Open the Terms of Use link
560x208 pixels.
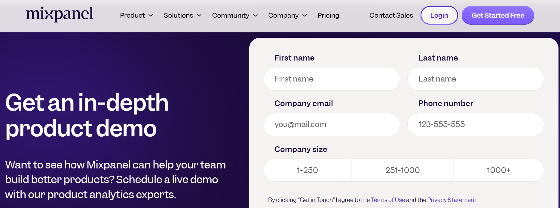pos(388,200)
